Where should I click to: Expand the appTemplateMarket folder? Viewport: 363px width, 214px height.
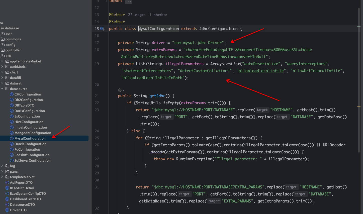2,61
